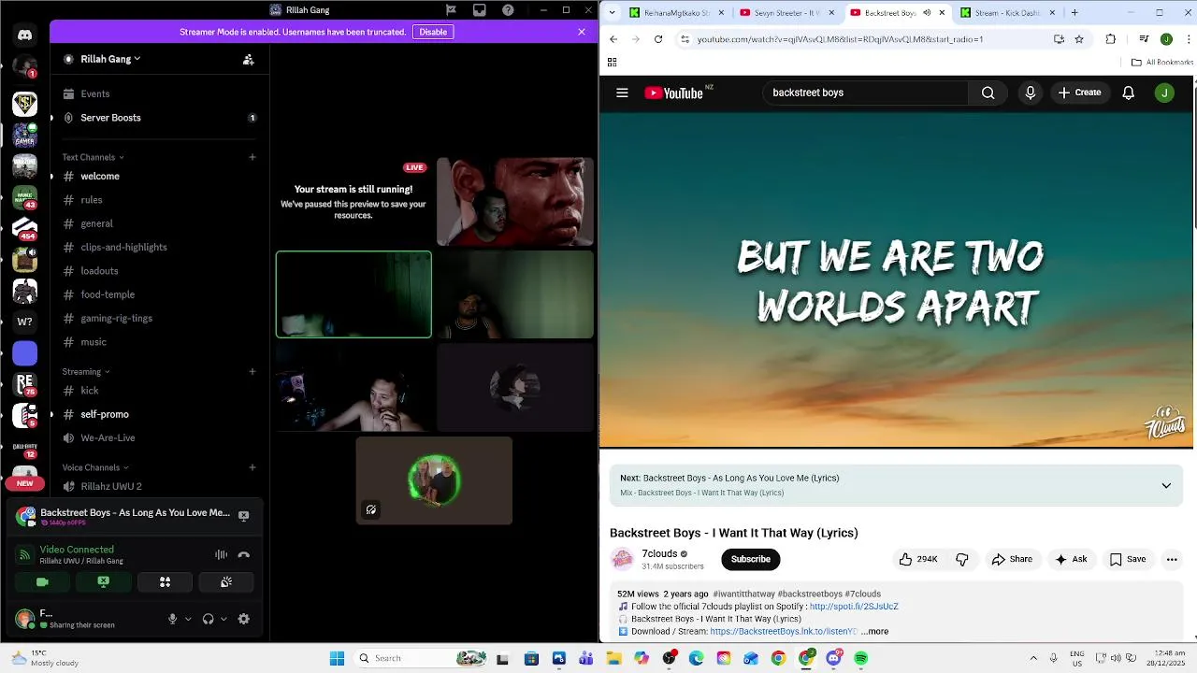This screenshot has width=1197, height=673.
Task: Open YouTube account avatar J
Action: (1164, 93)
